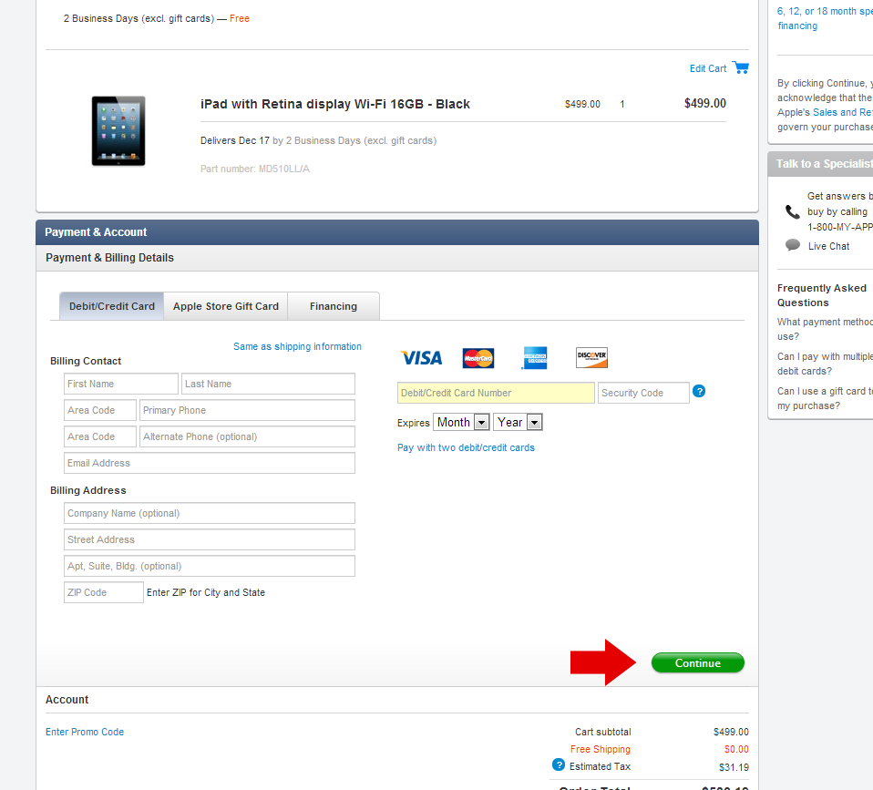Click the part number MD510LL/A text

(255, 169)
